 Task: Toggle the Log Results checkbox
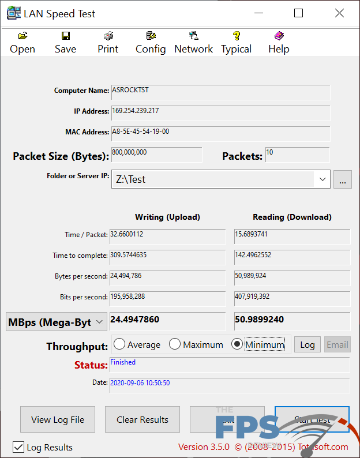18,447
